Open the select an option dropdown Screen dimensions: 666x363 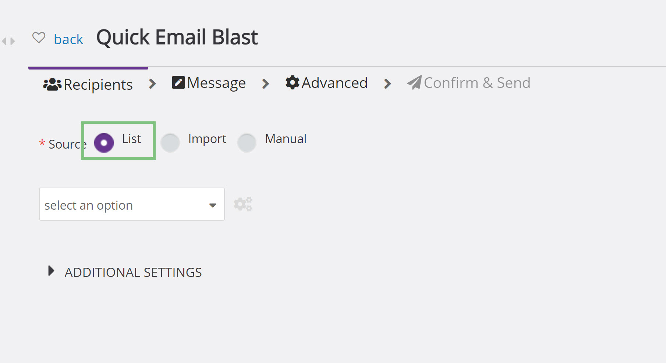(132, 204)
